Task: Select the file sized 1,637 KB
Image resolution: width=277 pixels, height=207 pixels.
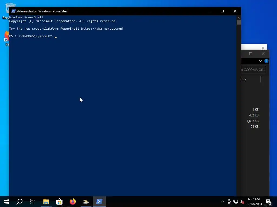Action: [x=253, y=121]
